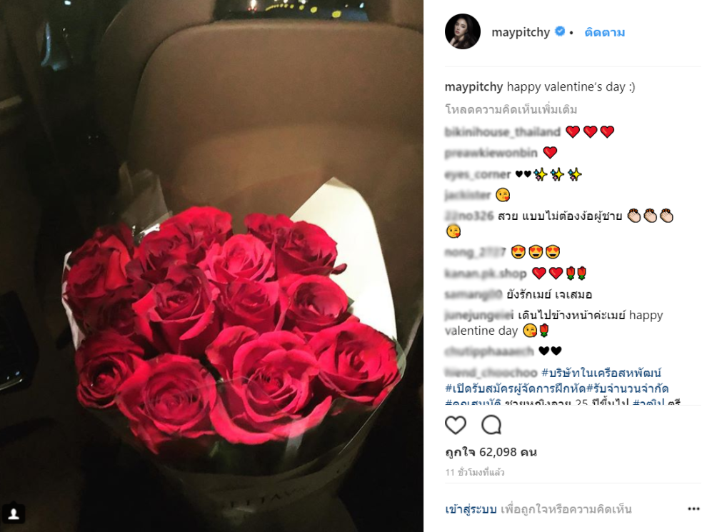The width and height of the screenshot is (707, 532).
Task: Open commenter bikinihouse_thailand's profile
Action: (502, 131)
